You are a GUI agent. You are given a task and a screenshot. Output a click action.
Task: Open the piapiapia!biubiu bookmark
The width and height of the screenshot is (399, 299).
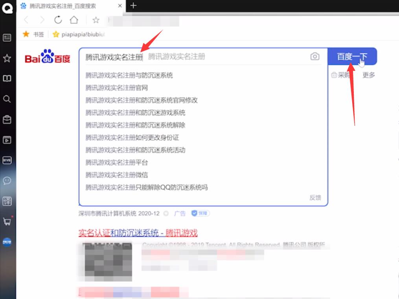[x=79, y=34]
